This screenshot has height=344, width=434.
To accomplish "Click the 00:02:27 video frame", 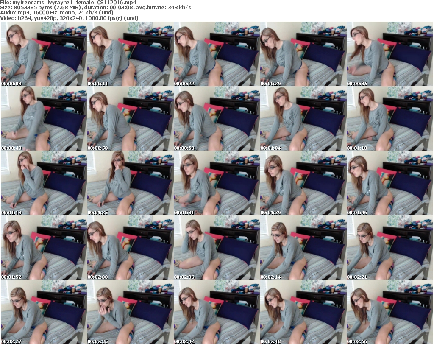I will (x=44, y=312).
